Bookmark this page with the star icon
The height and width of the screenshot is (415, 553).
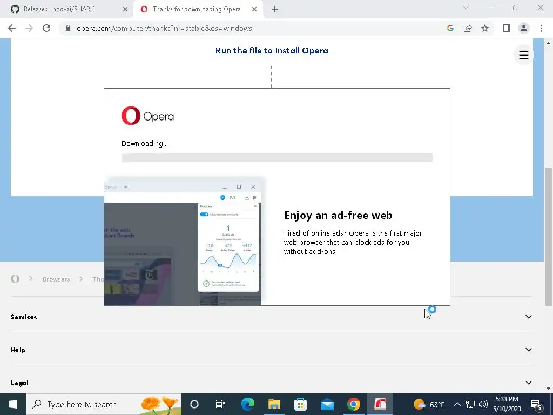pyautogui.click(x=485, y=28)
